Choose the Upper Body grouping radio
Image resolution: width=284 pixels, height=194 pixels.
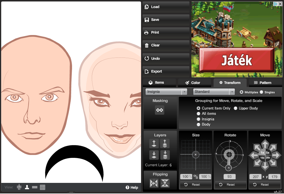235,108
